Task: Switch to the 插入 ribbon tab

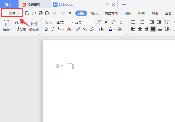Action: coord(94,13)
